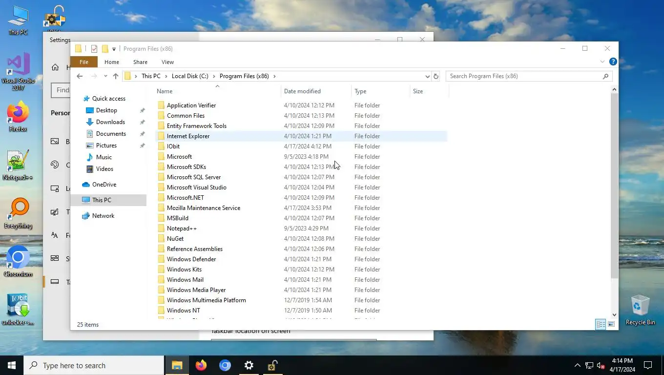The width and height of the screenshot is (664, 375).
Task: Open the Recycle Bin
Action: click(640, 310)
